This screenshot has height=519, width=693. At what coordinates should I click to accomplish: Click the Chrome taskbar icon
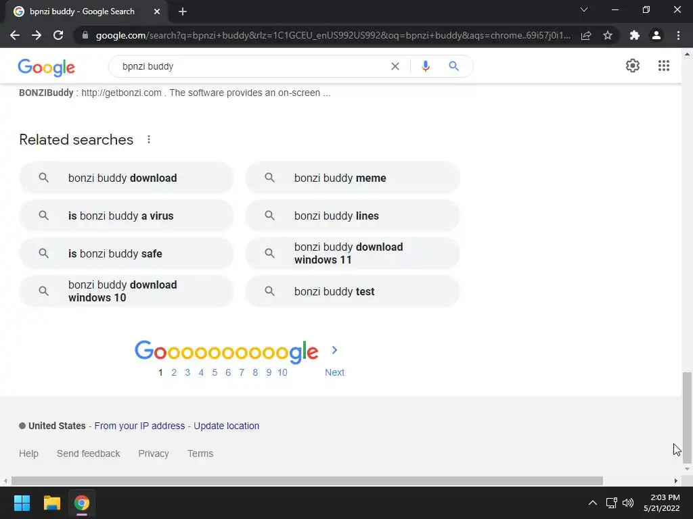[82, 503]
